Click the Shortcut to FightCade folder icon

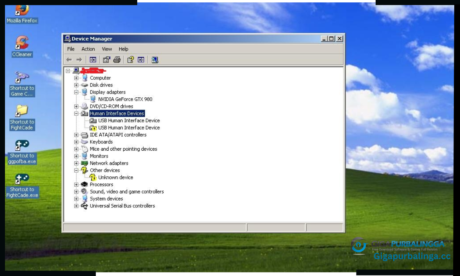(22, 110)
